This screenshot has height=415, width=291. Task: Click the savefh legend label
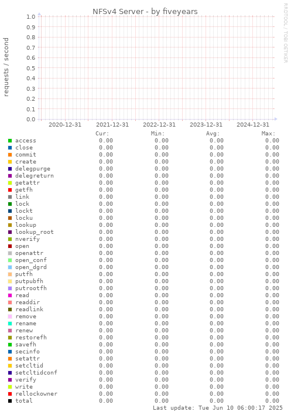tap(26, 345)
